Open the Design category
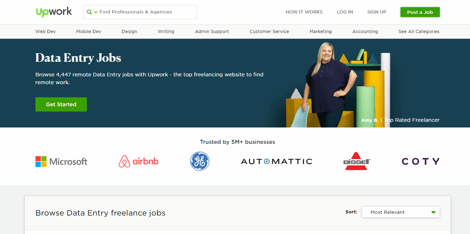This screenshot has height=234, width=470. (x=129, y=31)
